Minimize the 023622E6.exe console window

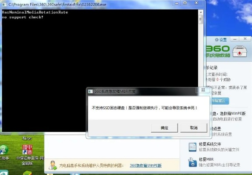coord(177,3)
